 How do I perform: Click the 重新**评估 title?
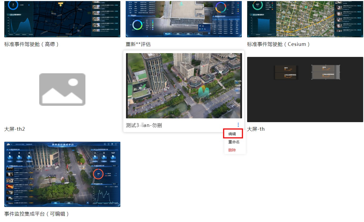point(138,44)
